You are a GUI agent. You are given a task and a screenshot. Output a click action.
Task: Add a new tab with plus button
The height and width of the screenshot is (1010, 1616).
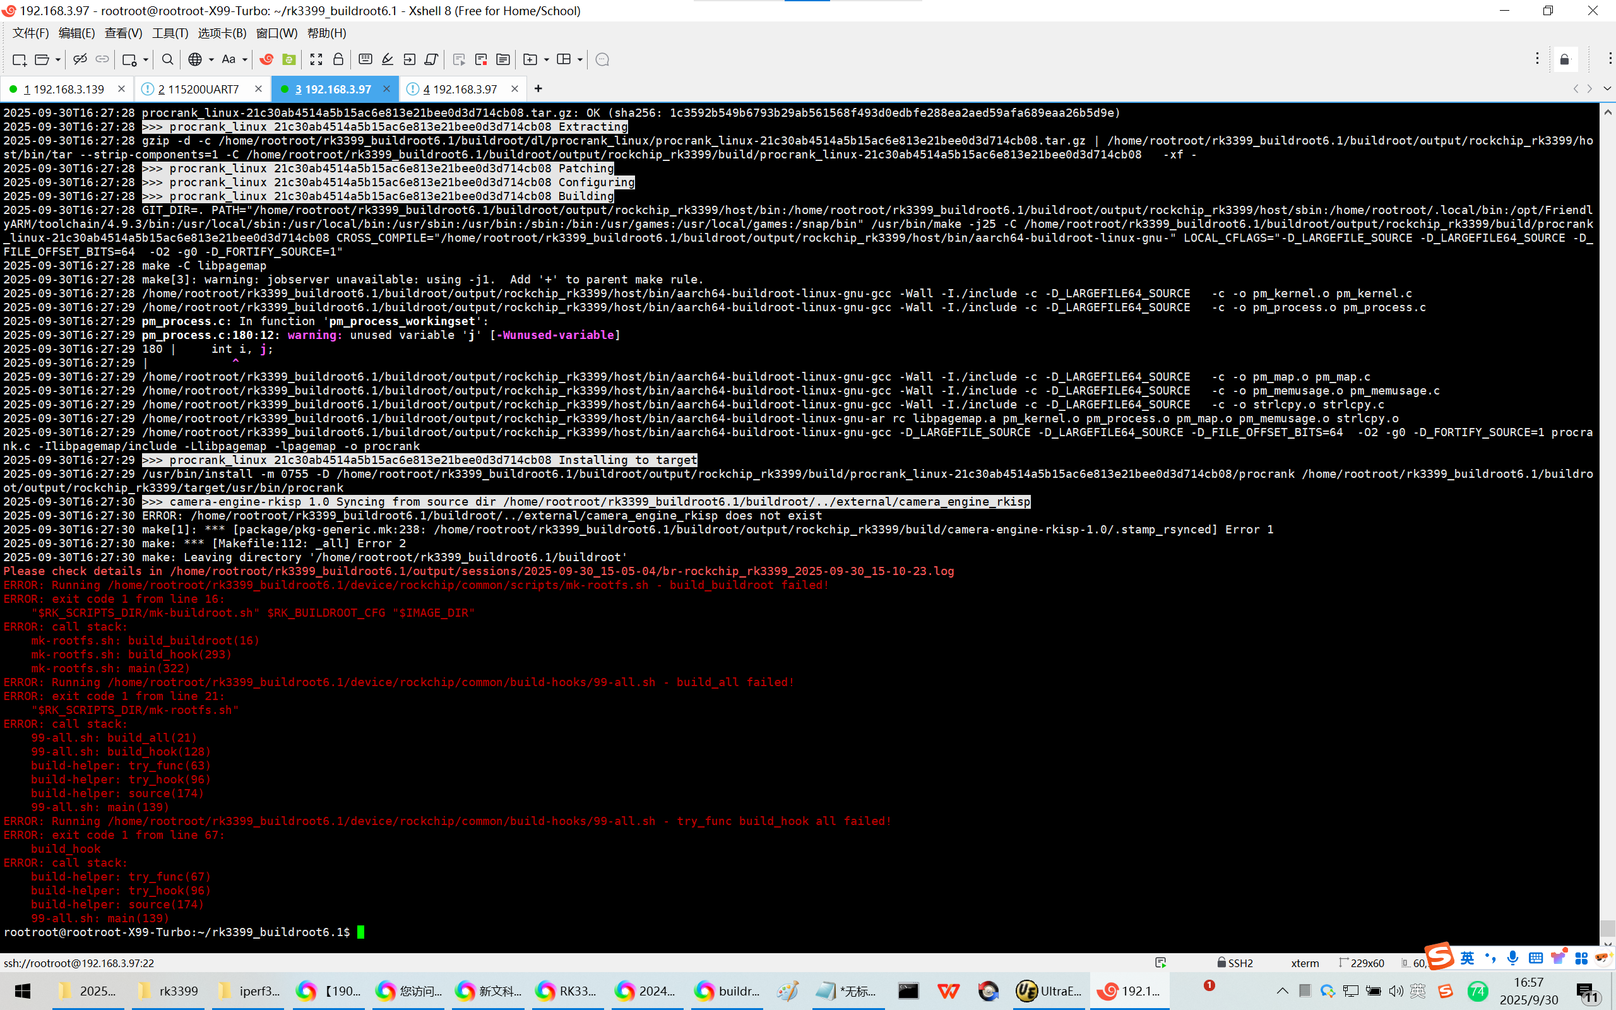click(538, 88)
